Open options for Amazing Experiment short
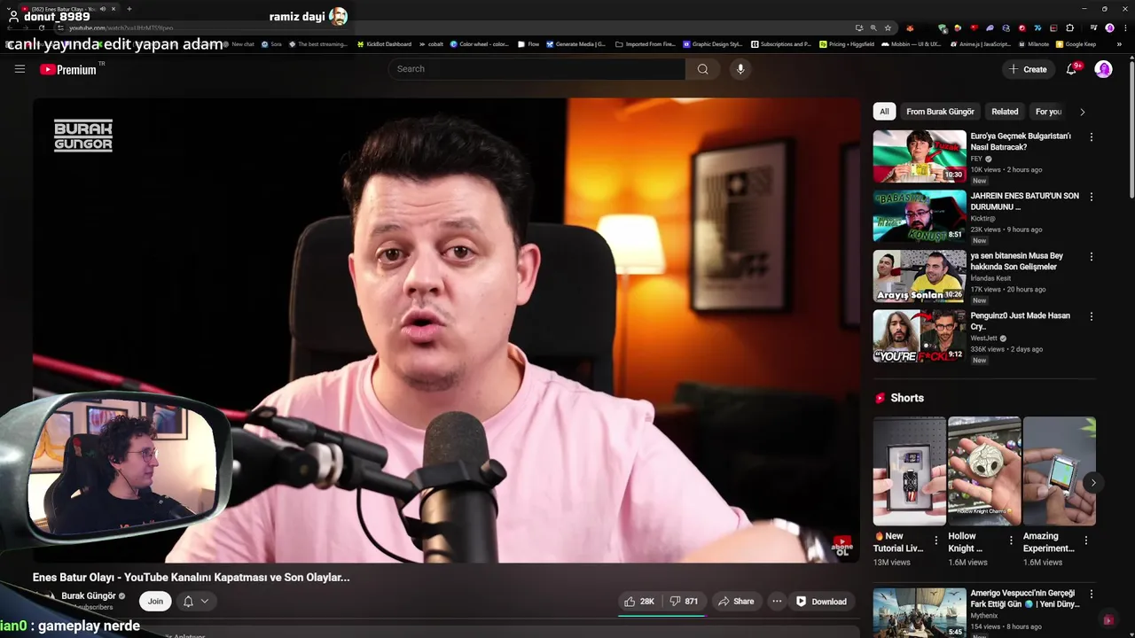 [x=1086, y=541]
